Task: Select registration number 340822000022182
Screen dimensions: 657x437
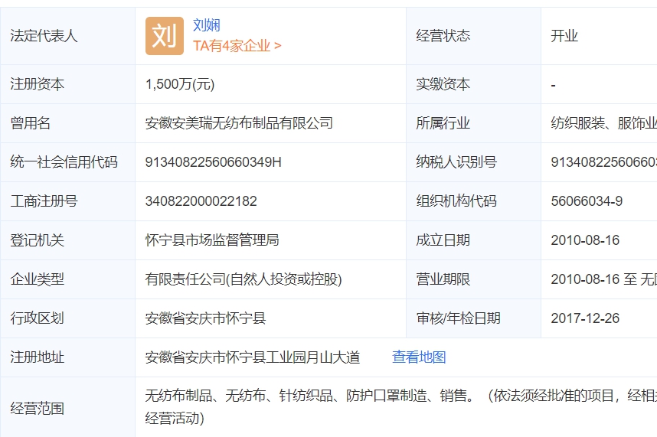Action: (201, 201)
